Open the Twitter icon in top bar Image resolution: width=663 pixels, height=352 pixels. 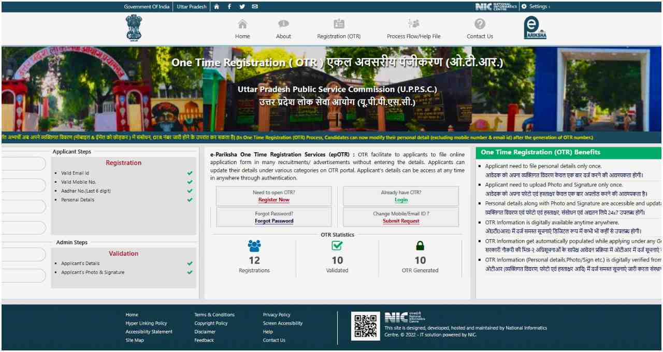tap(242, 7)
